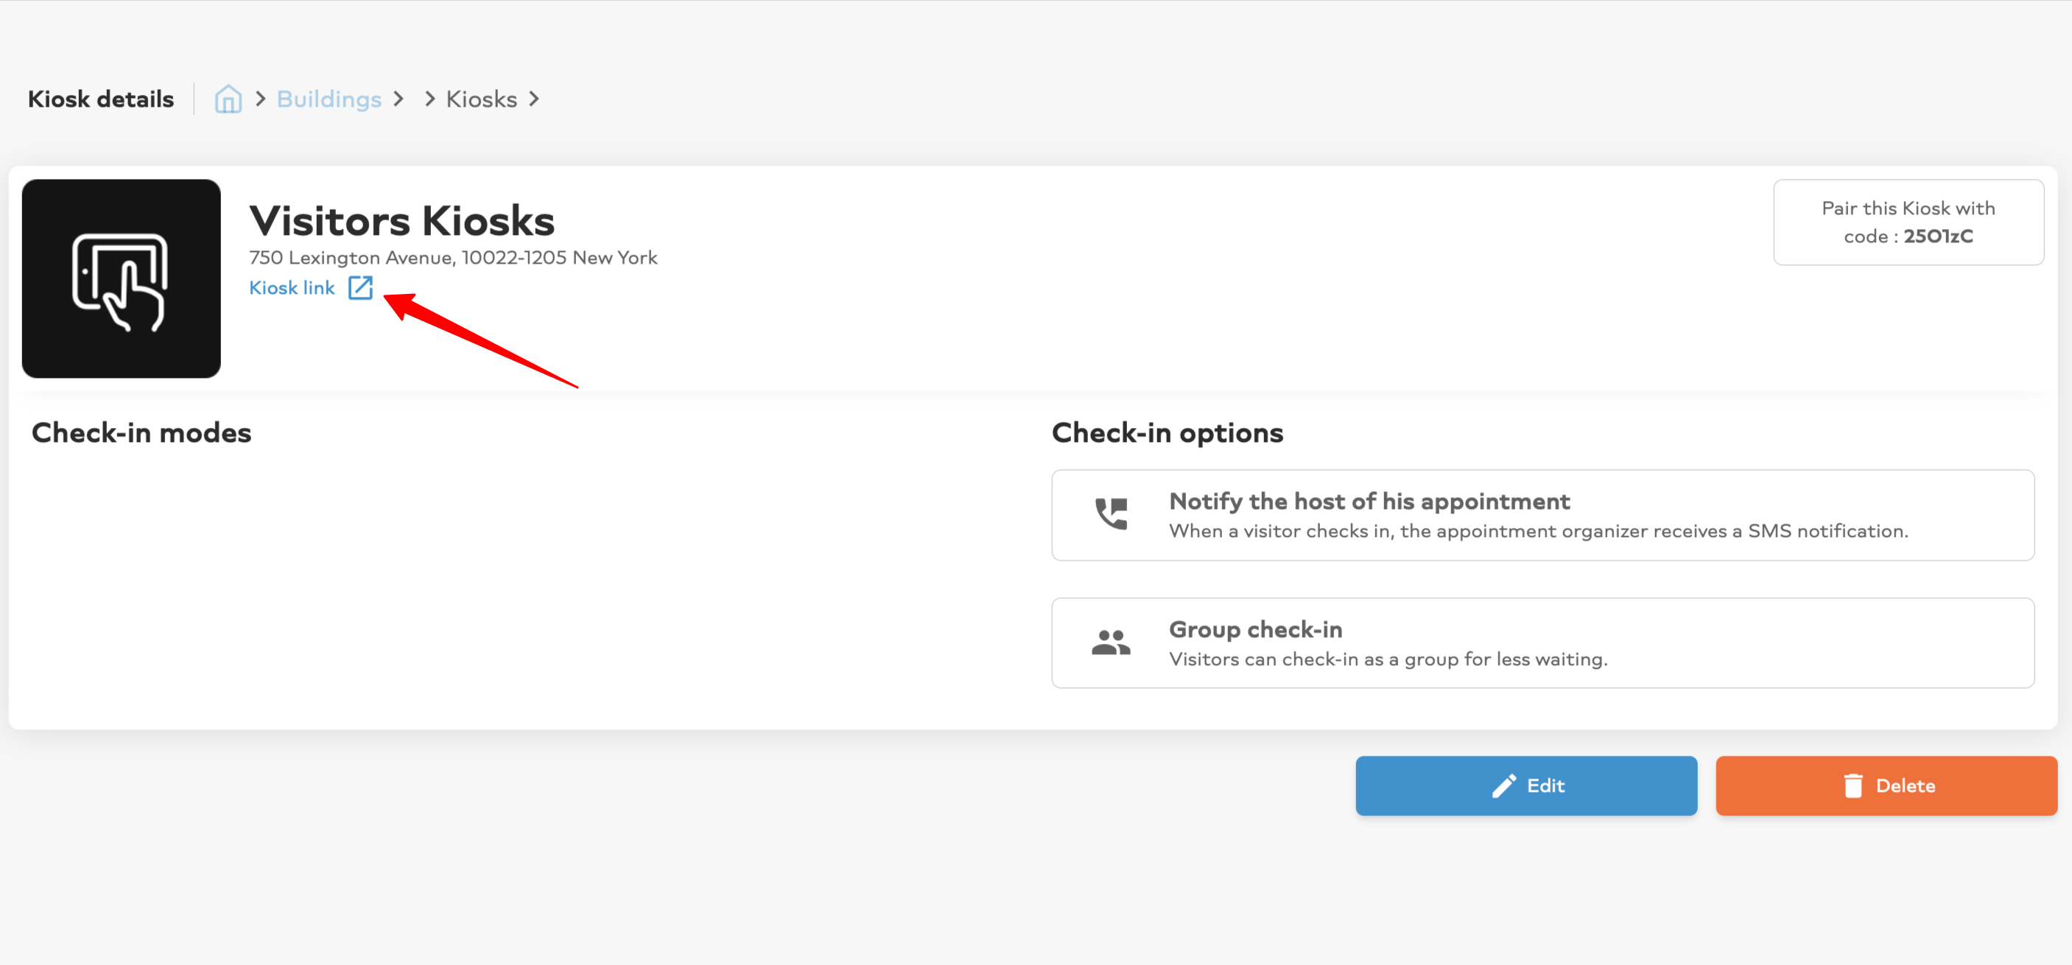Viewport: 2072px width, 965px height.
Task: Click the group people icon
Action: (1111, 642)
